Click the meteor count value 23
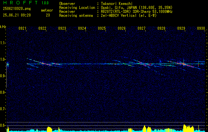This screenshot has height=132, width=208. point(48,15)
